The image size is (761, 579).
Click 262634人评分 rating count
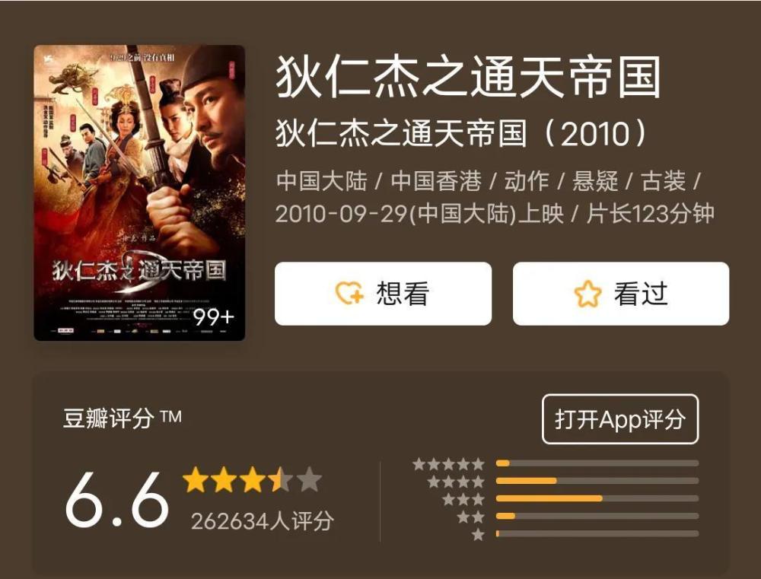coord(262,521)
